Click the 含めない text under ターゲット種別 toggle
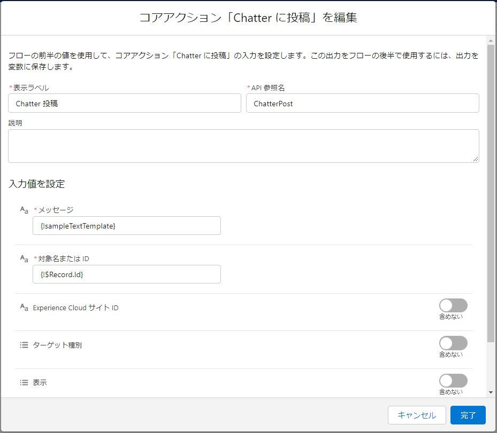Screen dimensions: 497x433 [x=450, y=355]
